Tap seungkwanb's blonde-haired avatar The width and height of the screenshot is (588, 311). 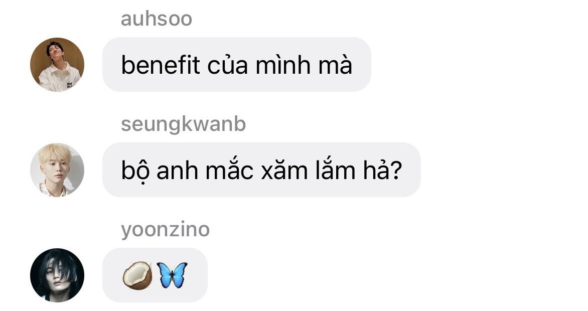[x=57, y=170]
